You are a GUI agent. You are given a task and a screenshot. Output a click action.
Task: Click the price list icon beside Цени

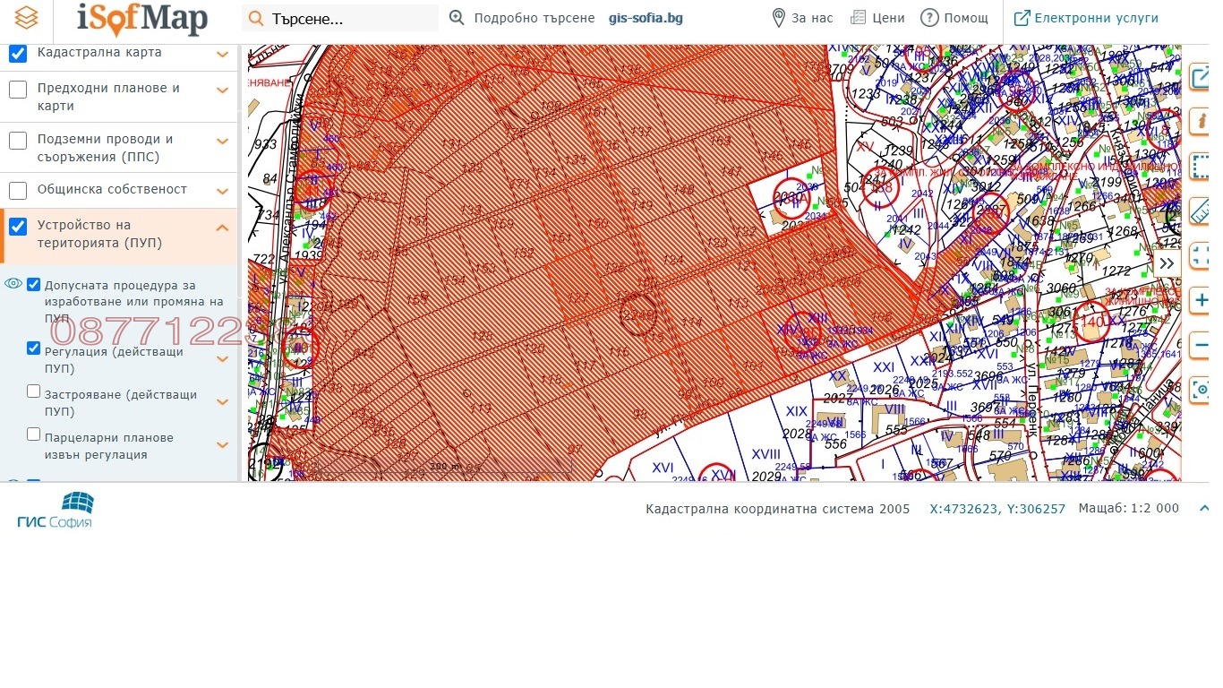(x=858, y=18)
